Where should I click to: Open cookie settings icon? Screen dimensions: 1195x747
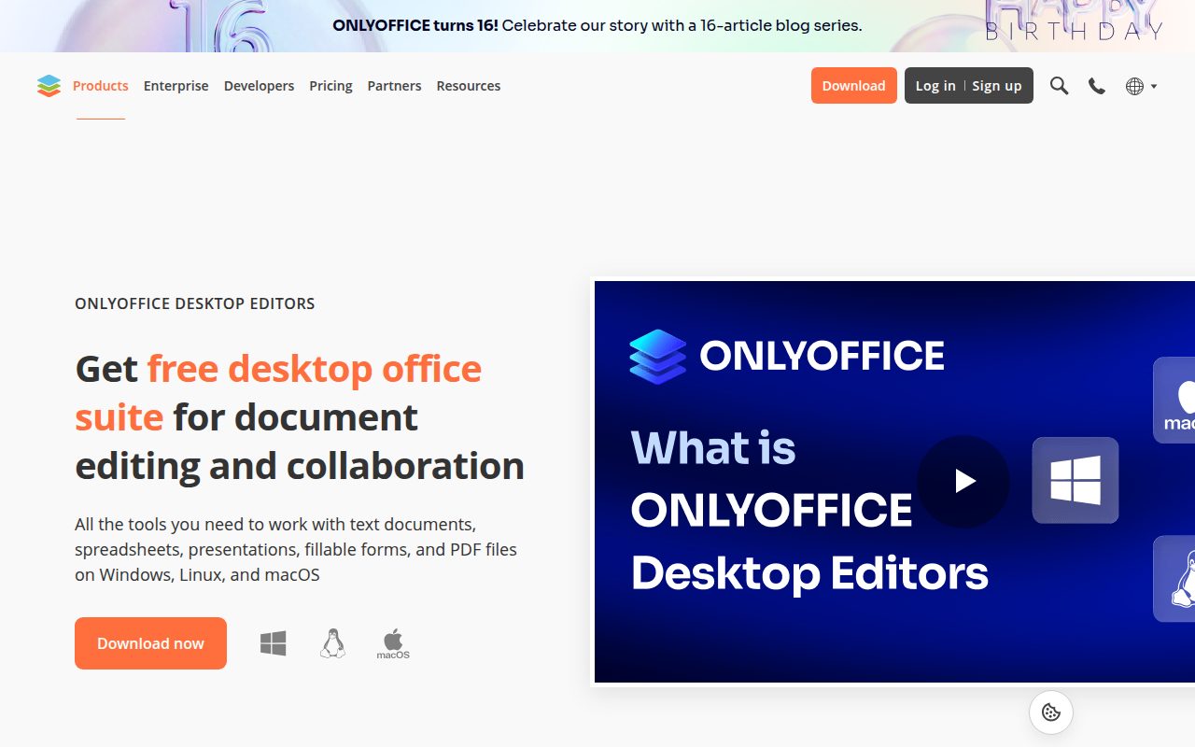coord(1051,712)
